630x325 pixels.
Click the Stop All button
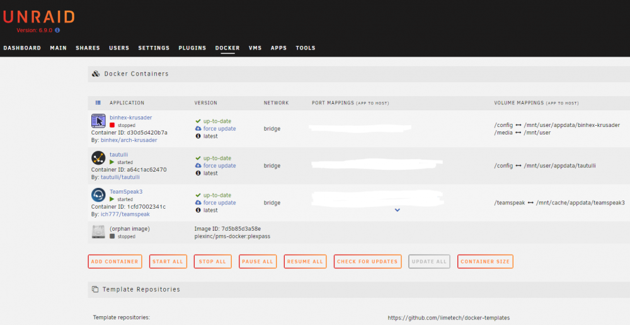click(x=212, y=262)
